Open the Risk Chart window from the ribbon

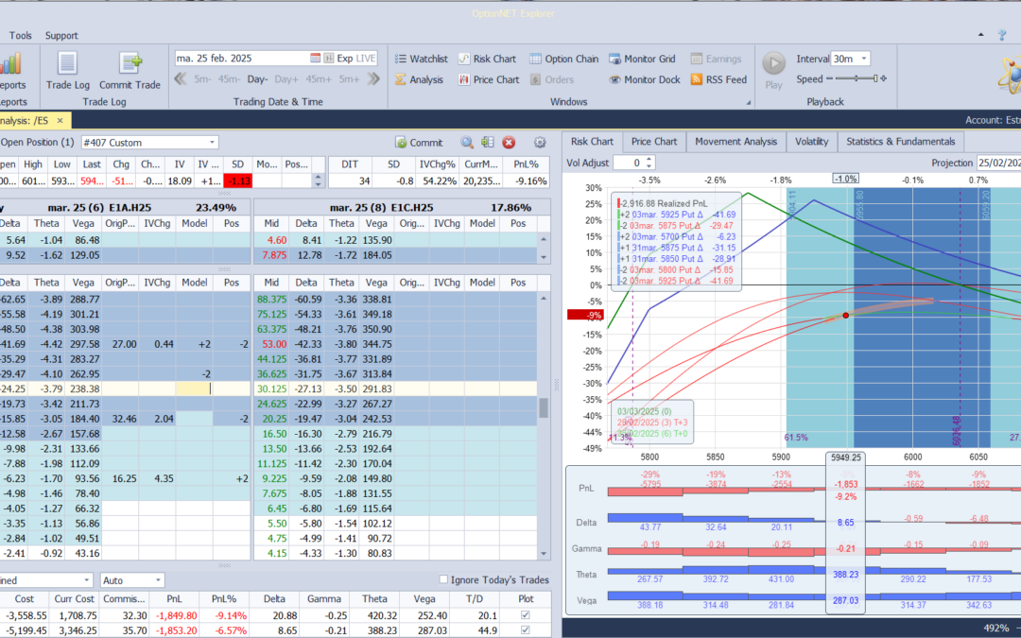point(487,59)
